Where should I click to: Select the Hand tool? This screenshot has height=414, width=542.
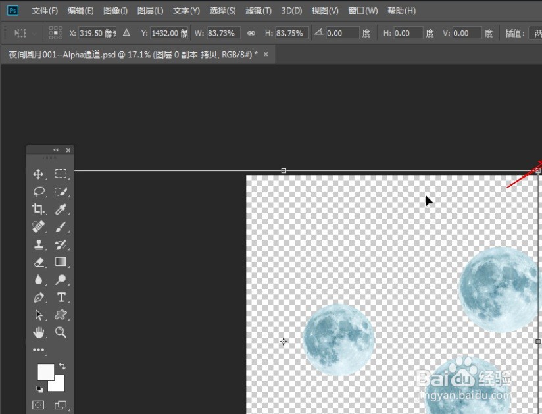pyautogui.click(x=38, y=332)
